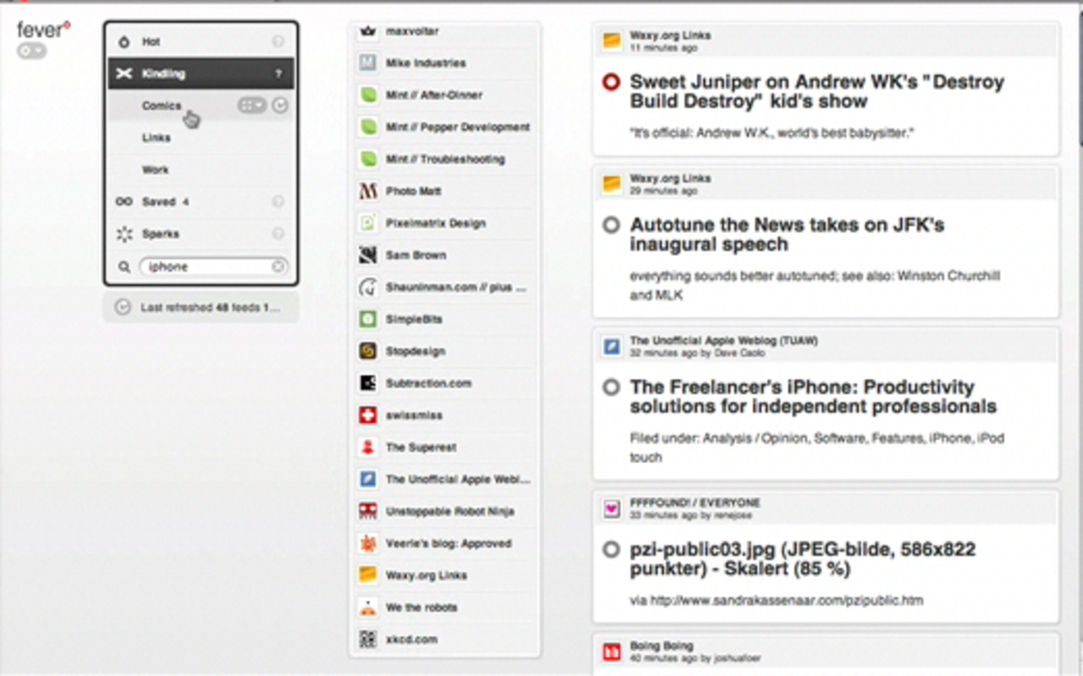
Task: Click the swissmiss red cross favicon
Action: 367,415
